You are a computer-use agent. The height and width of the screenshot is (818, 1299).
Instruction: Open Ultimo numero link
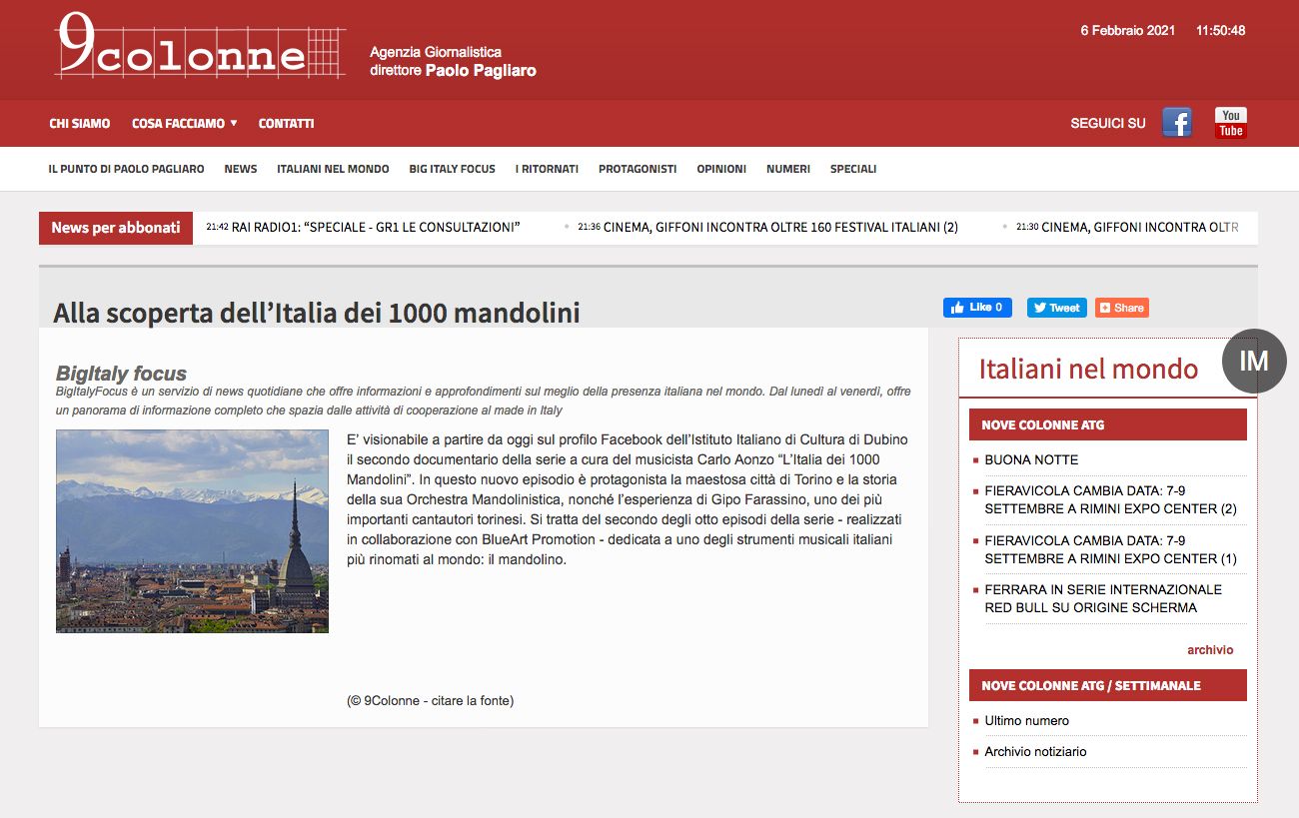tap(1026, 721)
